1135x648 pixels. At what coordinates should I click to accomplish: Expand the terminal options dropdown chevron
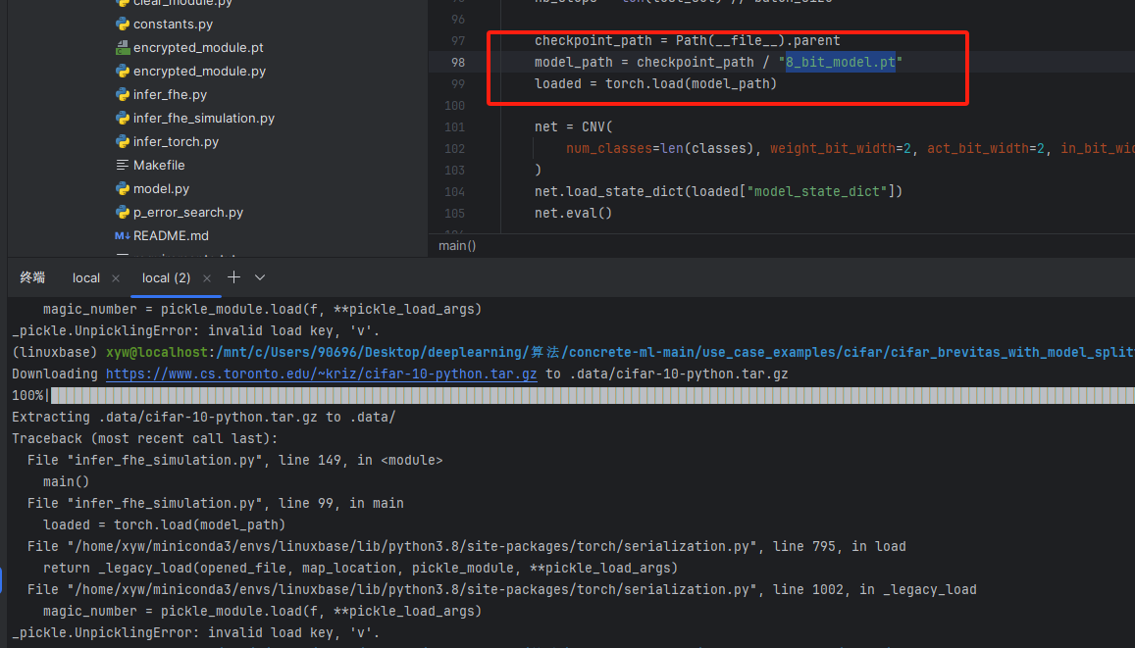pos(260,277)
